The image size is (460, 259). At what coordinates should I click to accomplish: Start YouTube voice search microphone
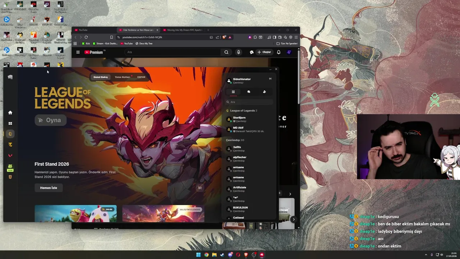pos(238,52)
